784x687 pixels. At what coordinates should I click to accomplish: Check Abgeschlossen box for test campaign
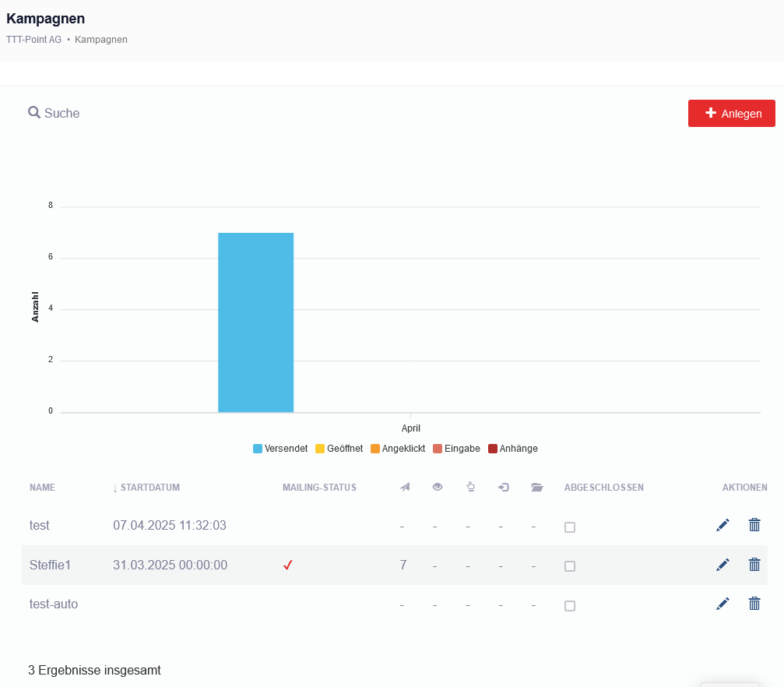click(570, 527)
